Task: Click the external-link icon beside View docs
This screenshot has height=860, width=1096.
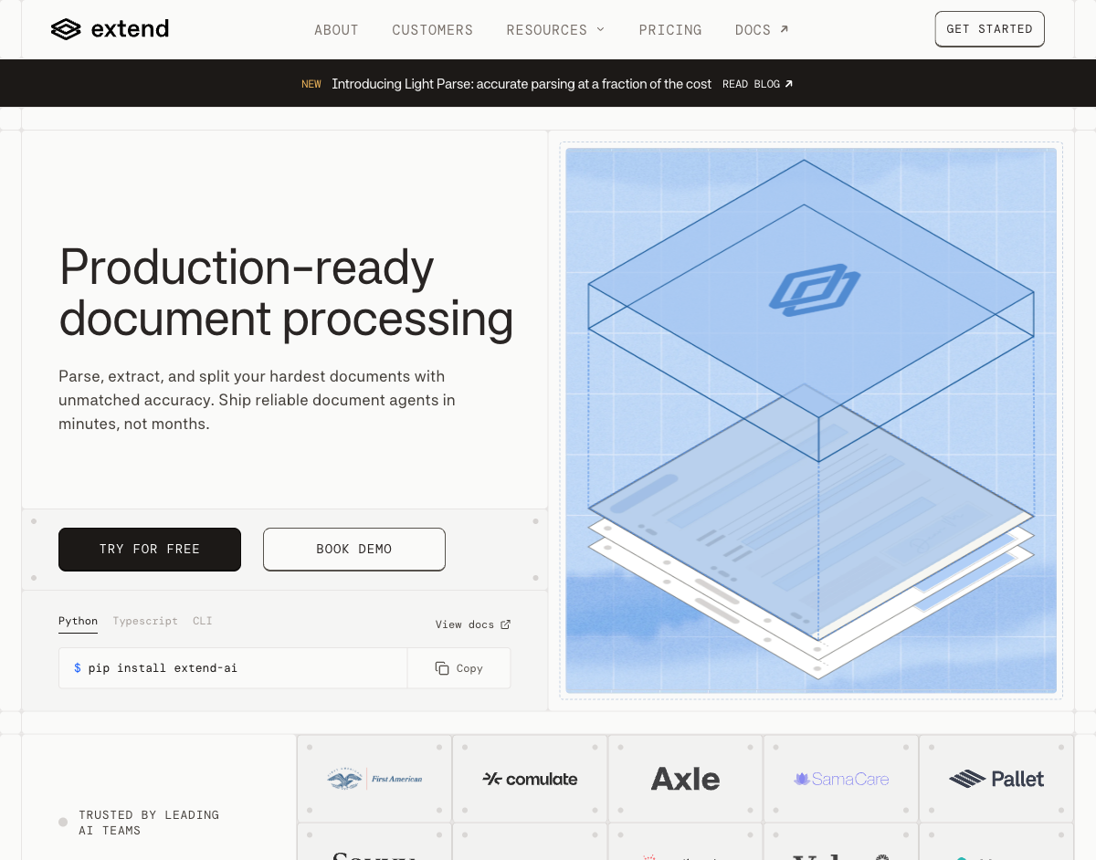Action: [x=506, y=624]
